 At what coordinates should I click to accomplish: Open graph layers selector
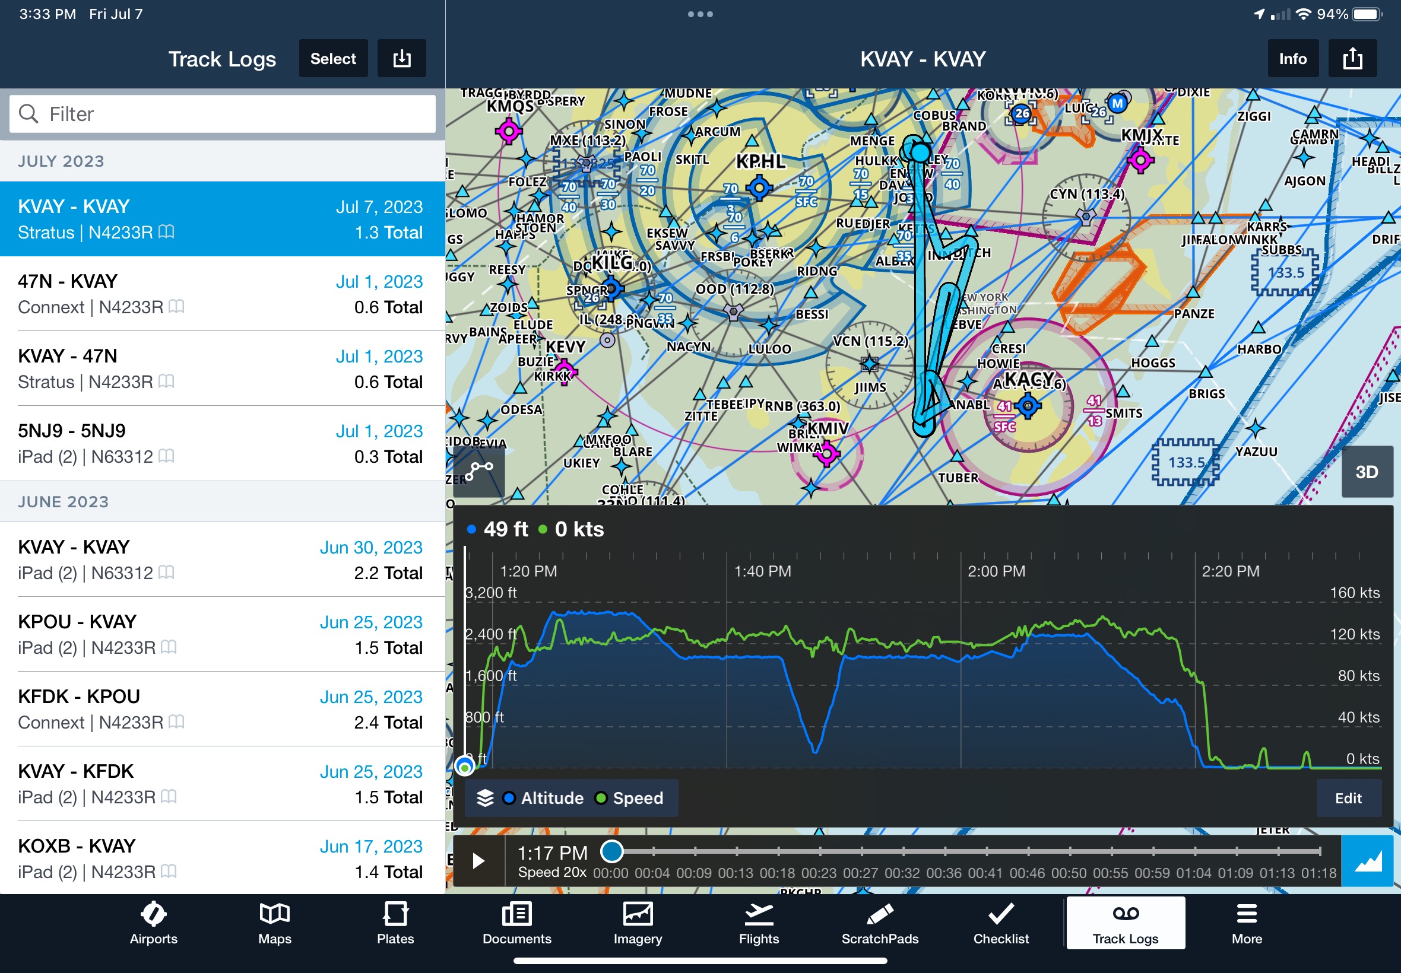pyautogui.click(x=485, y=798)
